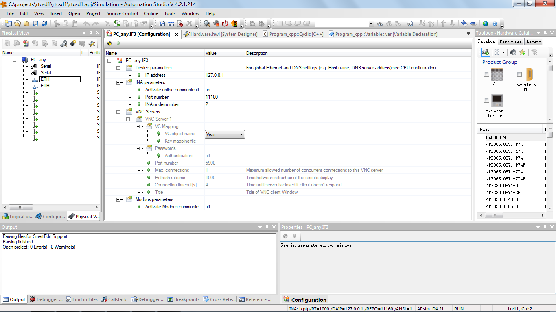Collapse the PC_any tree node in Physical View

click(14, 59)
